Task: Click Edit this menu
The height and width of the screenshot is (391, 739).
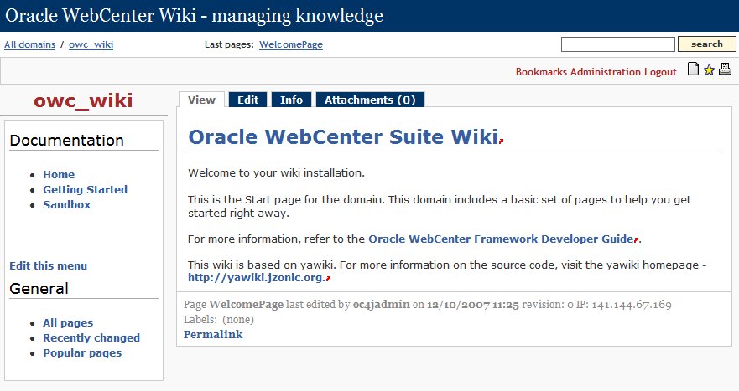Action: [x=48, y=266]
